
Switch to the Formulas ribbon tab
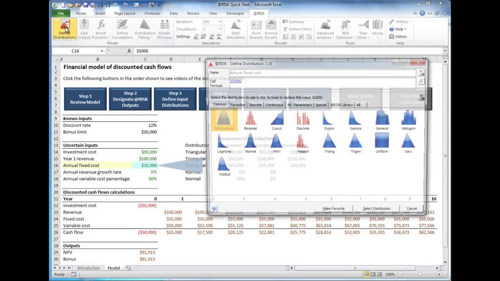pos(152,13)
